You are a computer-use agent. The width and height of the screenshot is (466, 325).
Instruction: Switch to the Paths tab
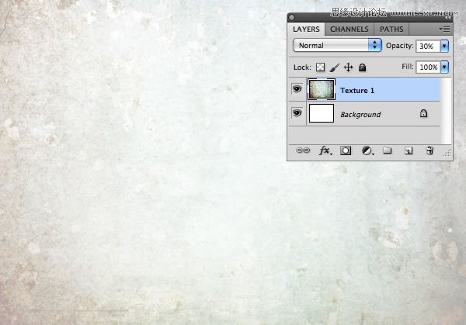pos(391,29)
